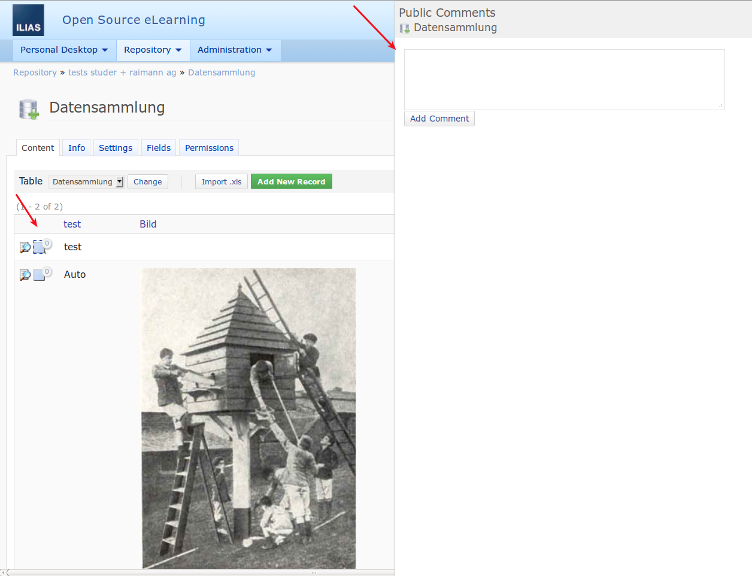Switch to the Settings tab
752x576 pixels.
pyautogui.click(x=116, y=148)
